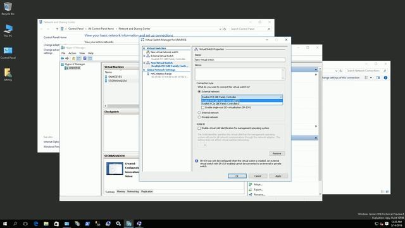
Task: Choose Realtek PCIe GBE Family Controller #2 option
Action: tap(242, 103)
